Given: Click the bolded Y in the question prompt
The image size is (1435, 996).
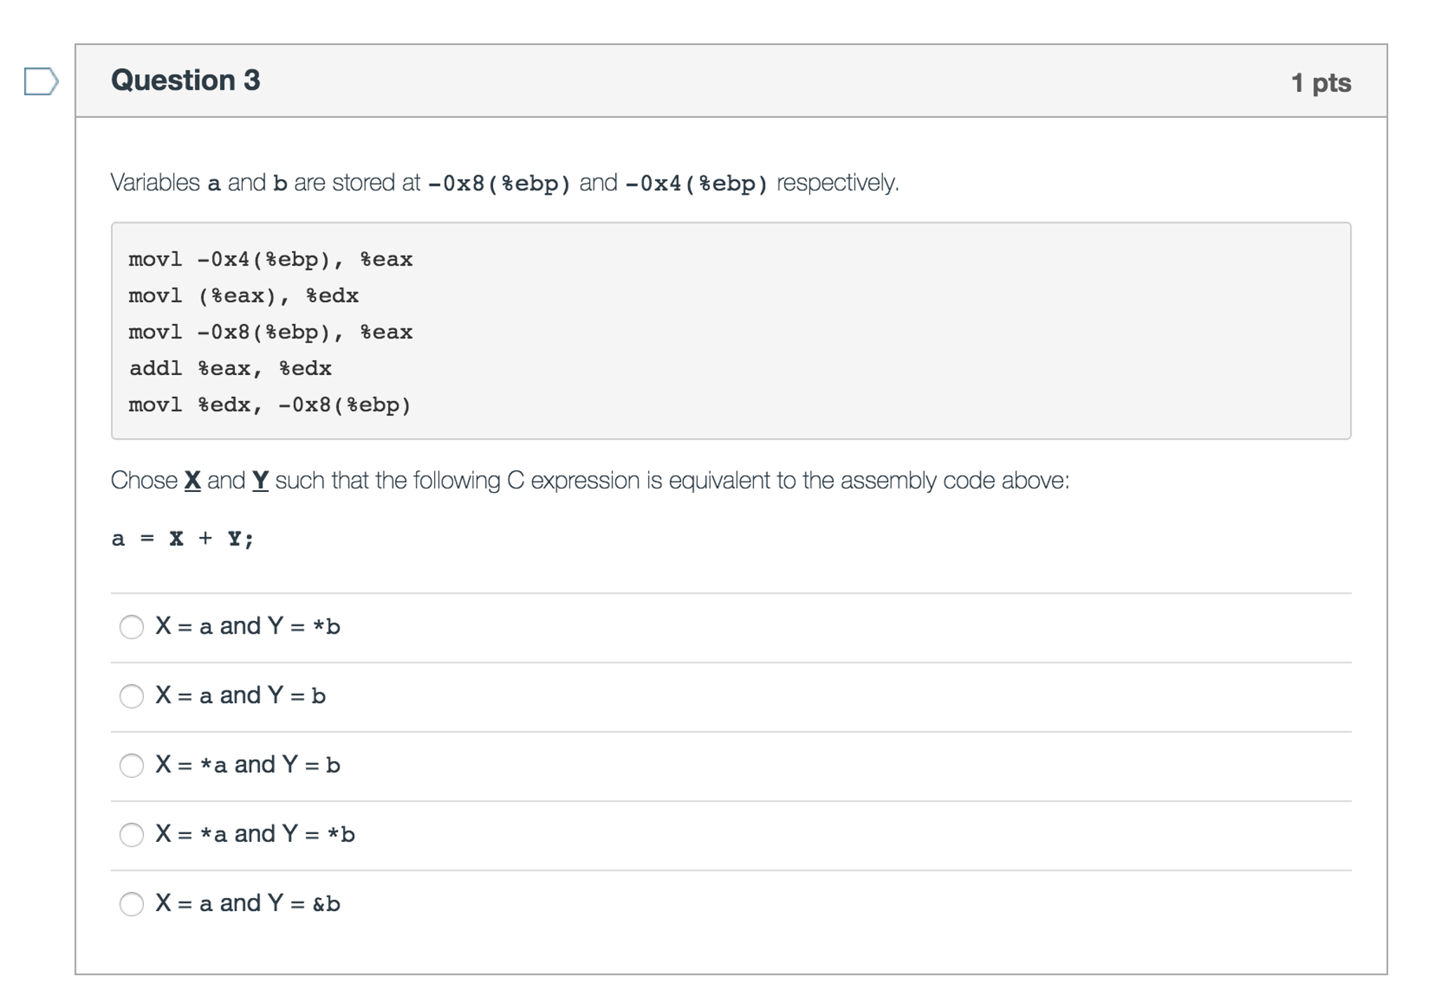Looking at the screenshot, I should pos(260,480).
